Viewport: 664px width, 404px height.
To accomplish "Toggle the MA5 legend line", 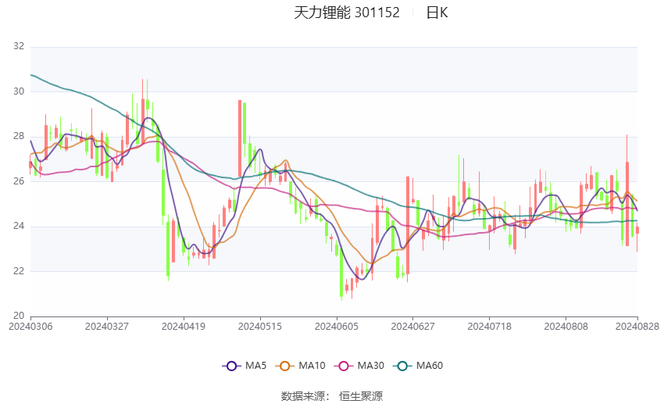I will click(x=245, y=366).
